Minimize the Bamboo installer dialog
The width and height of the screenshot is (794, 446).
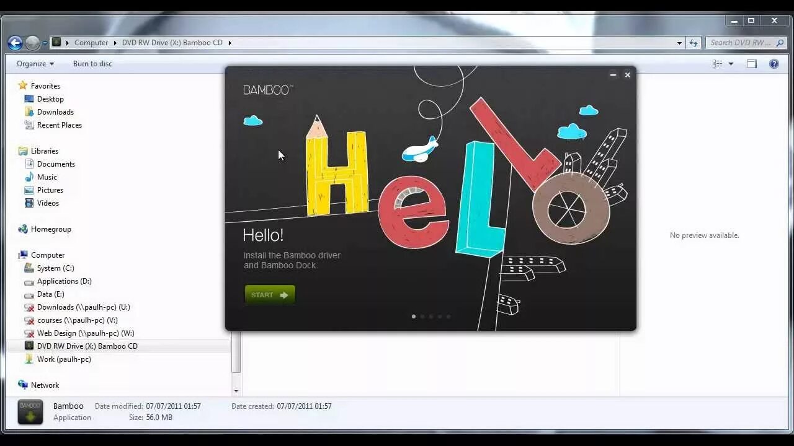pos(613,75)
